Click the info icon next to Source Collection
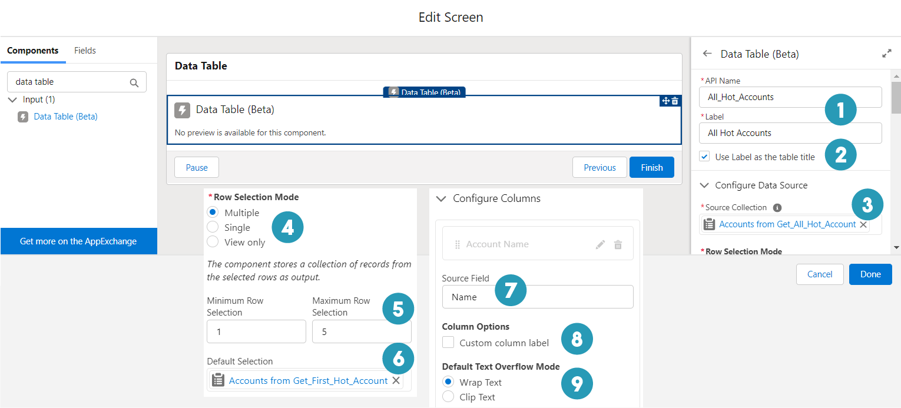 click(x=777, y=207)
